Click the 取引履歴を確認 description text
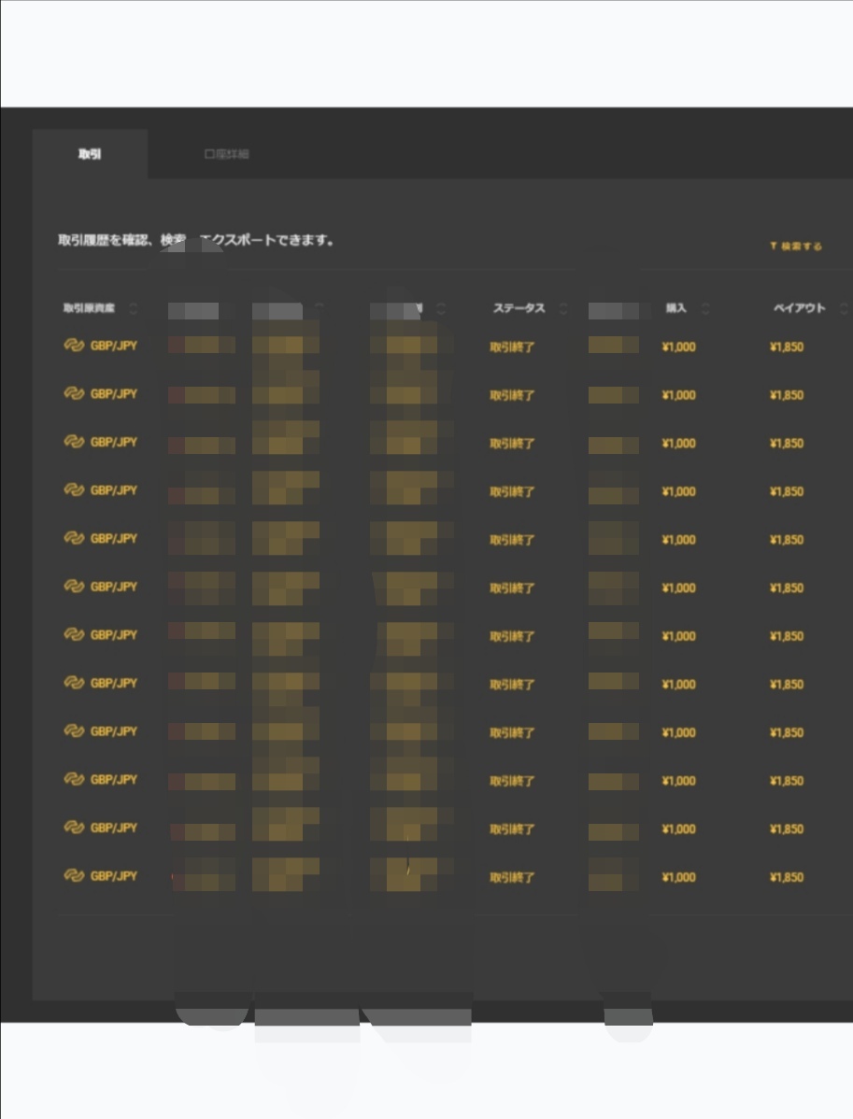Viewport: 853px width, 1119px height. 196,240
